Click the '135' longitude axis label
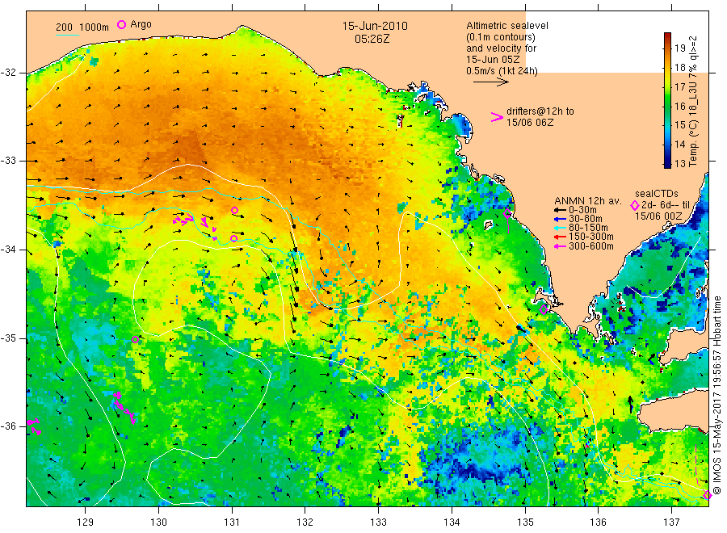This screenshot has width=727, height=533. pyautogui.click(x=525, y=522)
